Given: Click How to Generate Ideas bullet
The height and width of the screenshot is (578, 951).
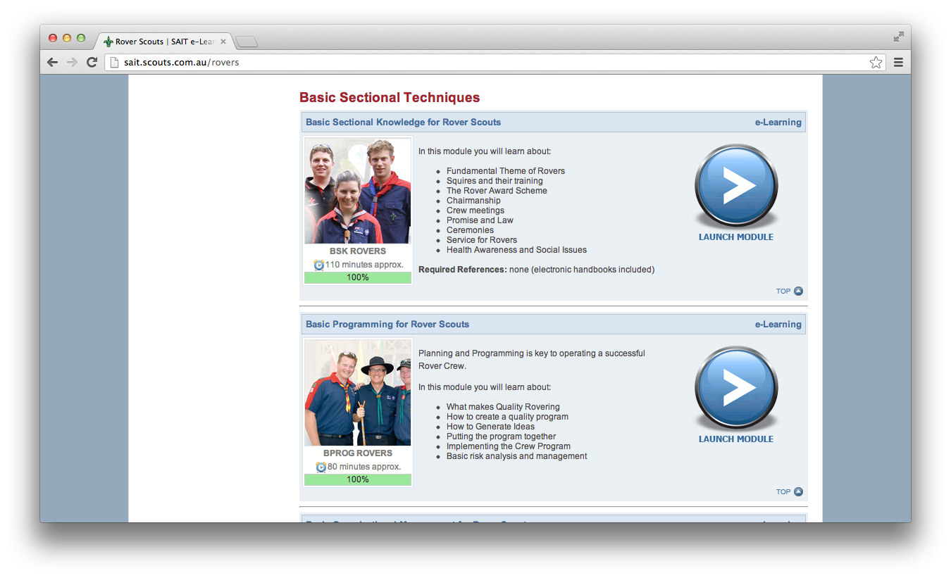Looking at the screenshot, I should pyautogui.click(x=490, y=427).
